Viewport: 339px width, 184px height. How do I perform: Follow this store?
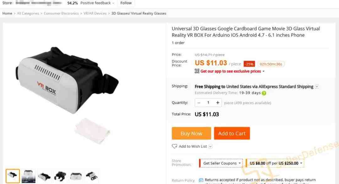coord(126,3)
